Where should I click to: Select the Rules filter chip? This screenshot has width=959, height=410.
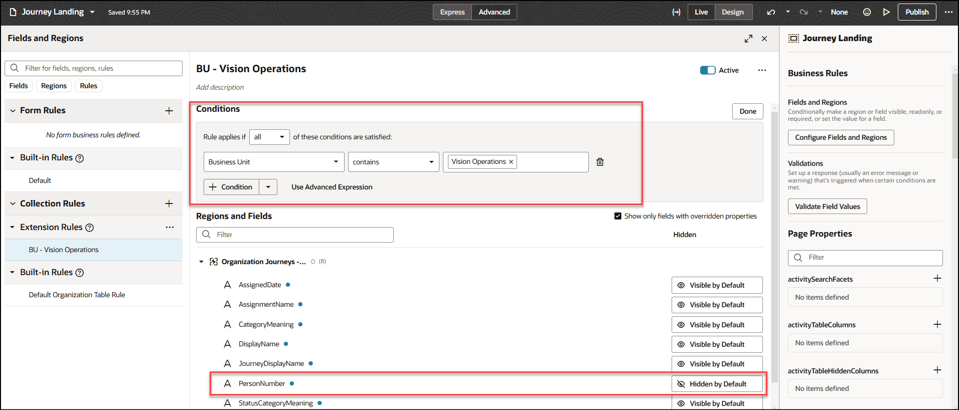(x=89, y=86)
